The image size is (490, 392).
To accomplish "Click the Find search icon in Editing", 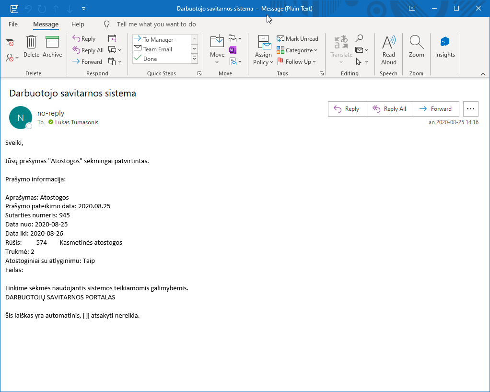I will pos(359,38).
